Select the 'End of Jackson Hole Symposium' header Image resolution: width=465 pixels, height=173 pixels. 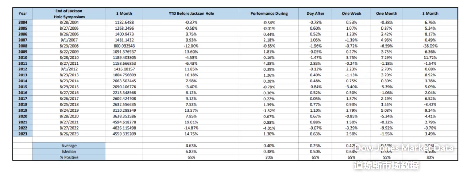69,14
